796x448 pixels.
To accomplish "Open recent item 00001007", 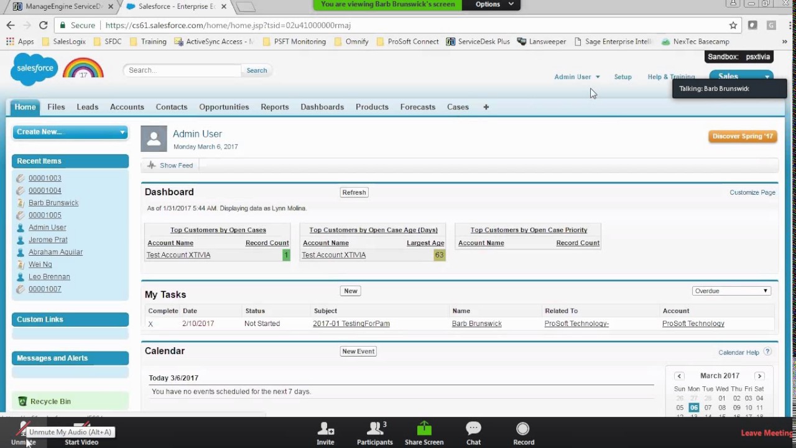I will point(45,289).
